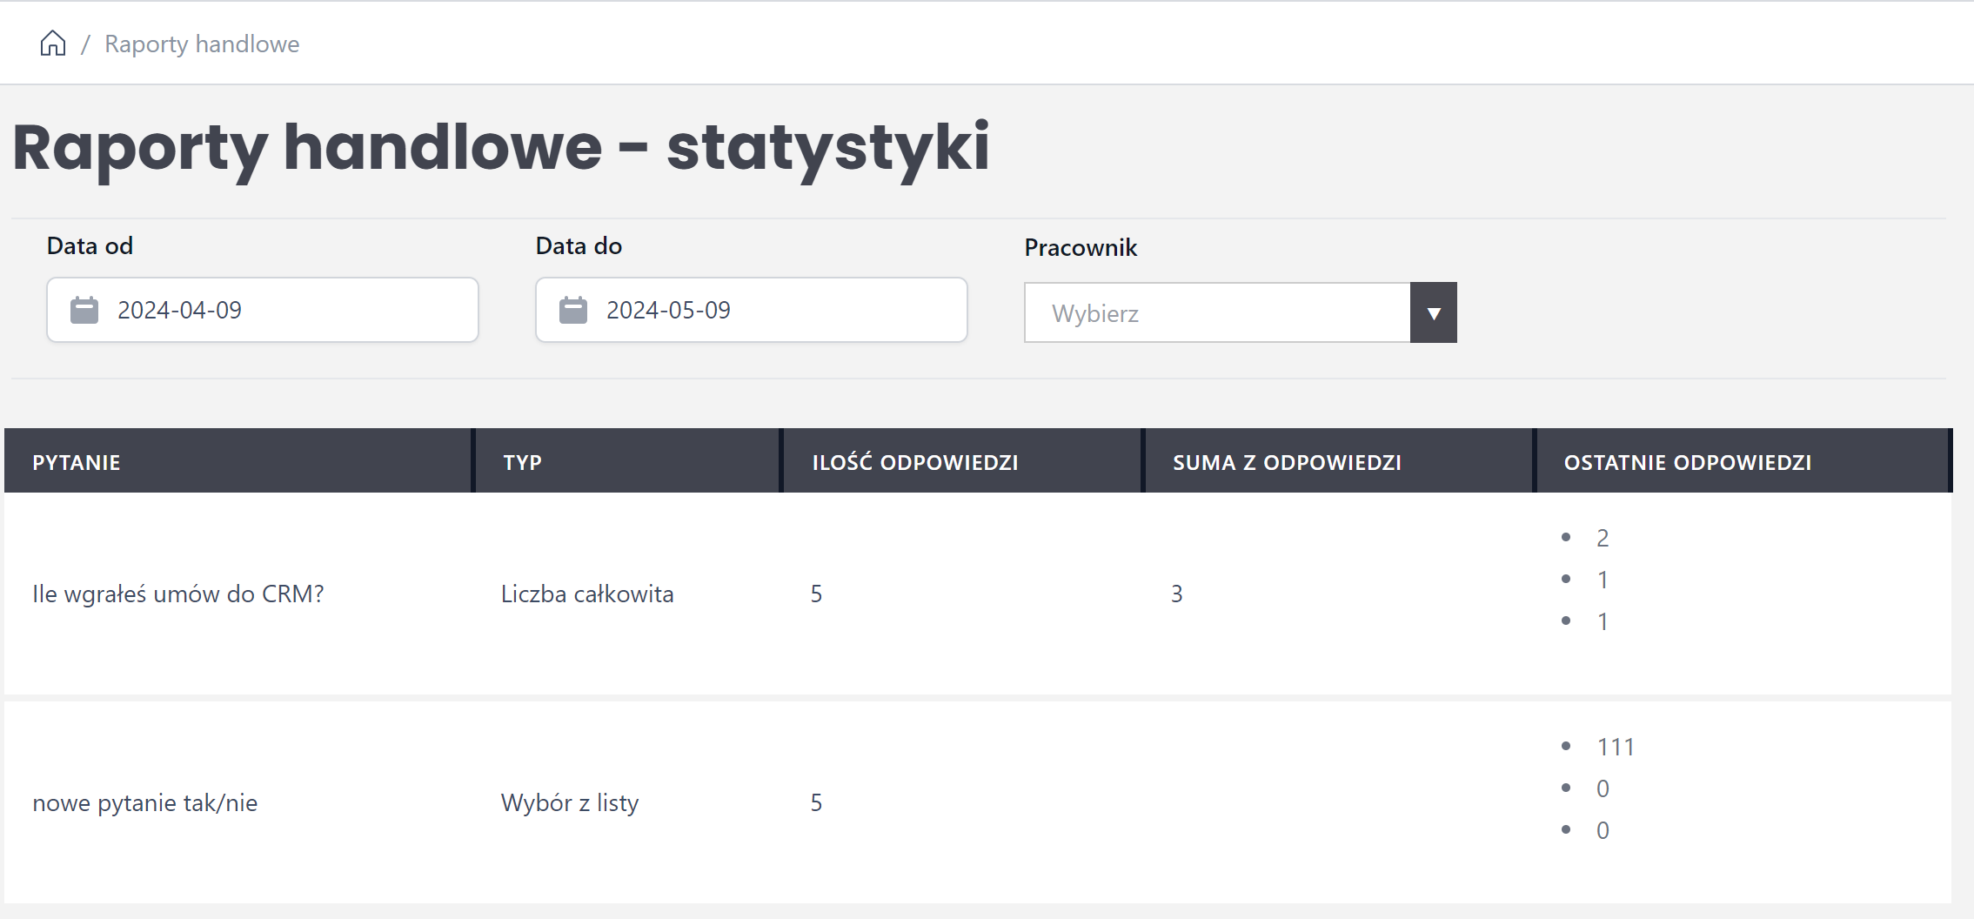Click the 'Wybór z listy' type cell
1974x919 pixels.
coord(570,802)
